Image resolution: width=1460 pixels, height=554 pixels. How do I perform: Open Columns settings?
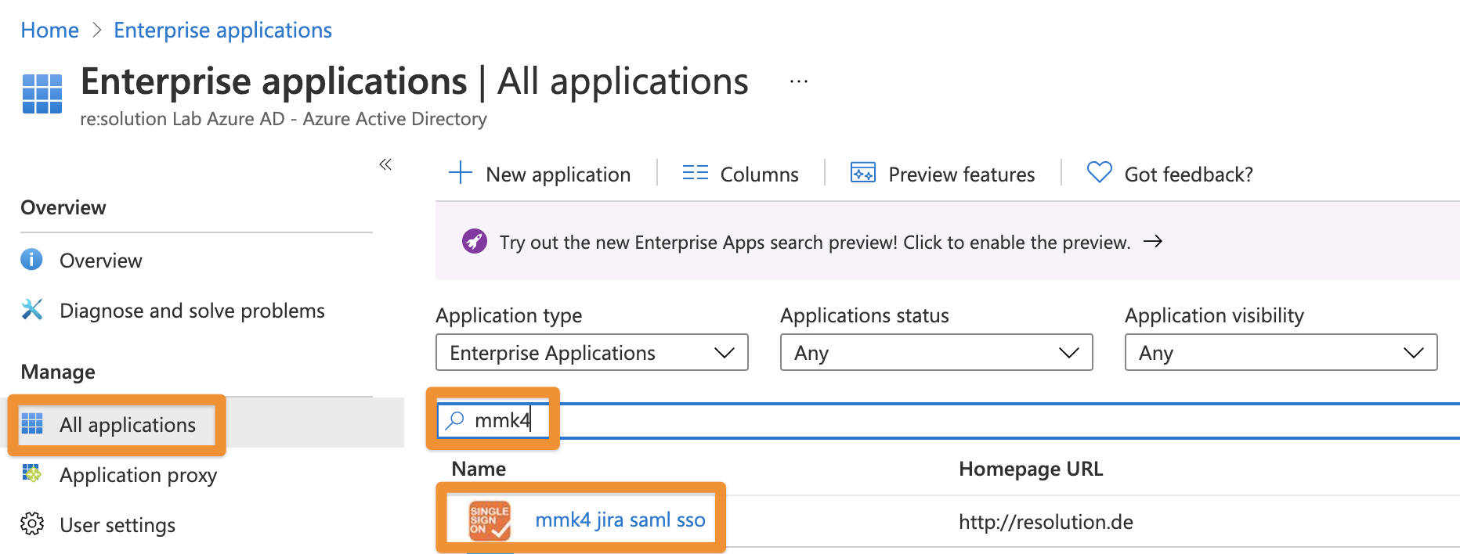(759, 174)
